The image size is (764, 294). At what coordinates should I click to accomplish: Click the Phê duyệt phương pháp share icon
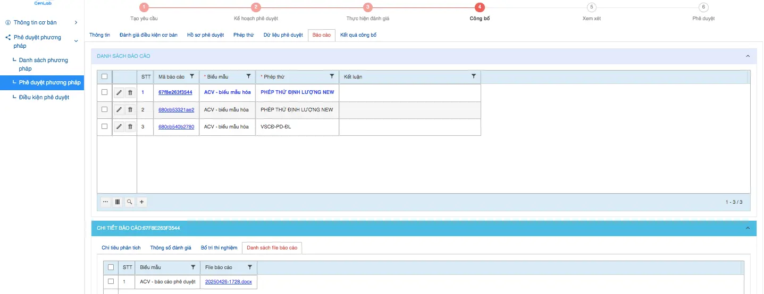8,38
